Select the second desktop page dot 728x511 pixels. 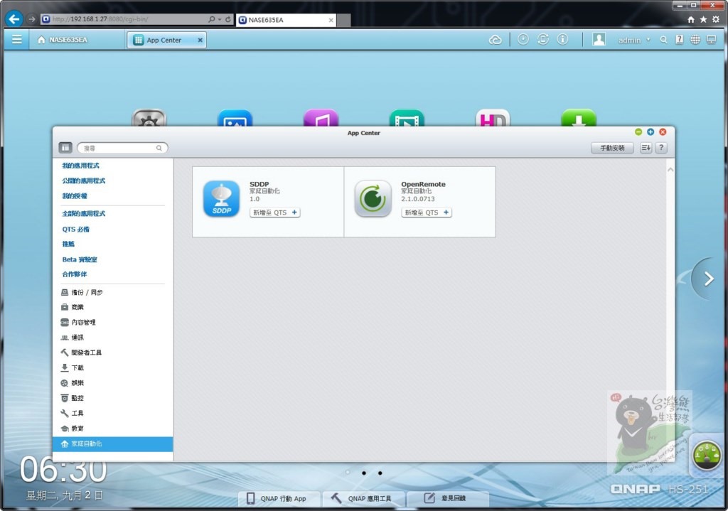pyautogui.click(x=364, y=473)
